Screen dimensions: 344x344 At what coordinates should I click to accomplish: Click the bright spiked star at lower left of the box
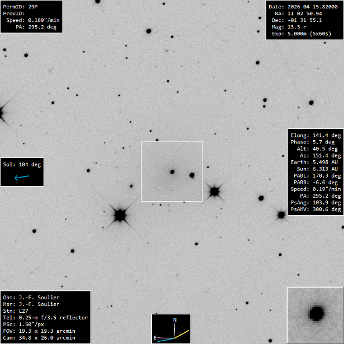coord(119,214)
